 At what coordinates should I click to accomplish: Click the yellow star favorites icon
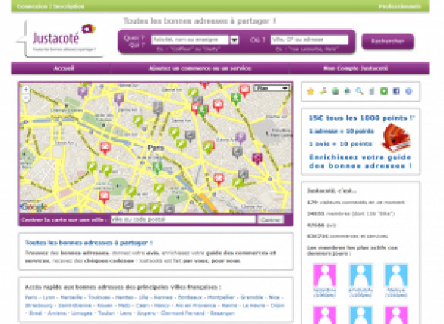click(310, 91)
